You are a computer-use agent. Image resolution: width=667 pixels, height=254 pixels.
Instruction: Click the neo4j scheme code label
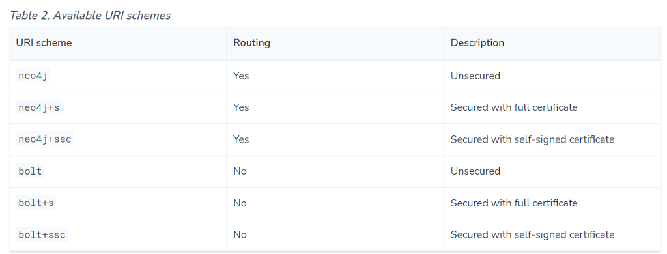tap(33, 76)
